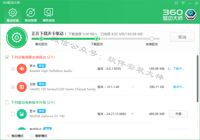Image resolution: width=200 pixels, height=140 pixels.
Task: Click the 版本：6.0.1.8395 text
Action: [109, 69]
